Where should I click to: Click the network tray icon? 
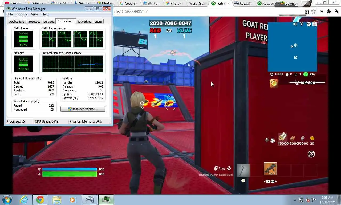[x=301, y=200]
